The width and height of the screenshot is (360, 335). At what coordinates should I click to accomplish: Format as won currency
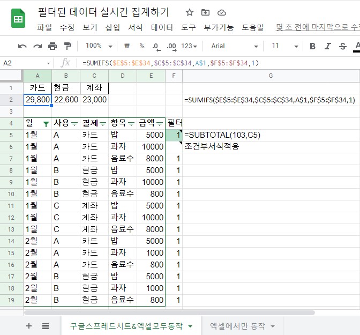pos(127,46)
